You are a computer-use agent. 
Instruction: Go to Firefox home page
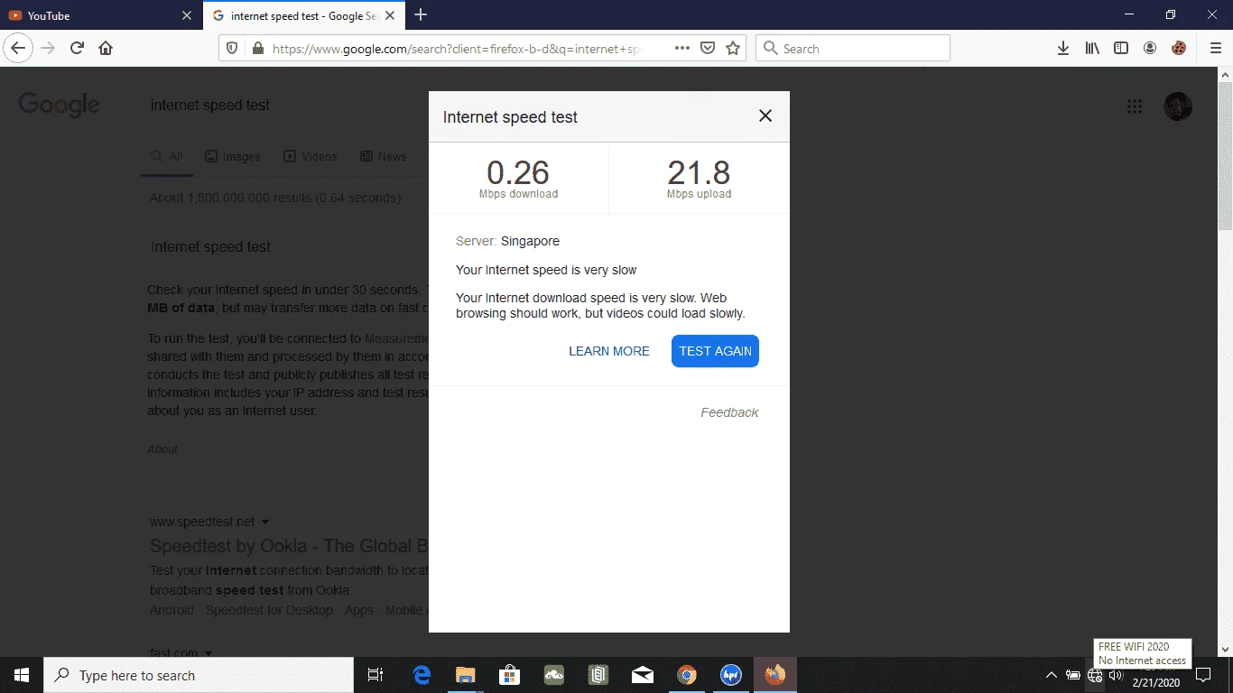click(x=106, y=49)
